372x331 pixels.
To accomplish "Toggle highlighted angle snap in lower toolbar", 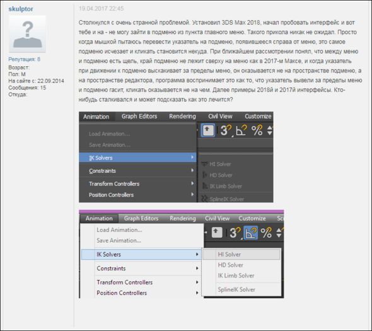I will pos(251,233).
